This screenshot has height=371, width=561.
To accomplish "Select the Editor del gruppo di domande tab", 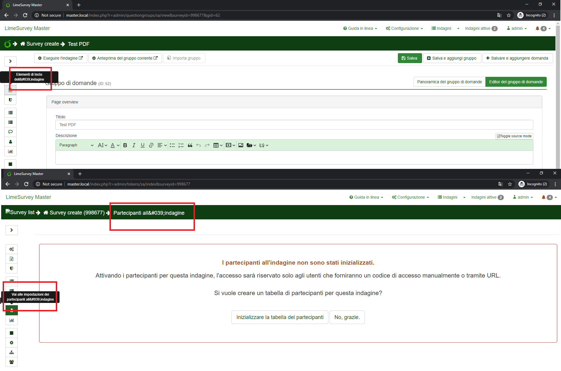I will pyautogui.click(x=516, y=82).
